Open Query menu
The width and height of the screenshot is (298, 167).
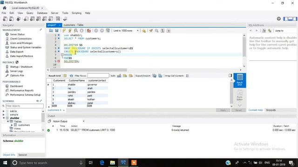click(x=30, y=13)
